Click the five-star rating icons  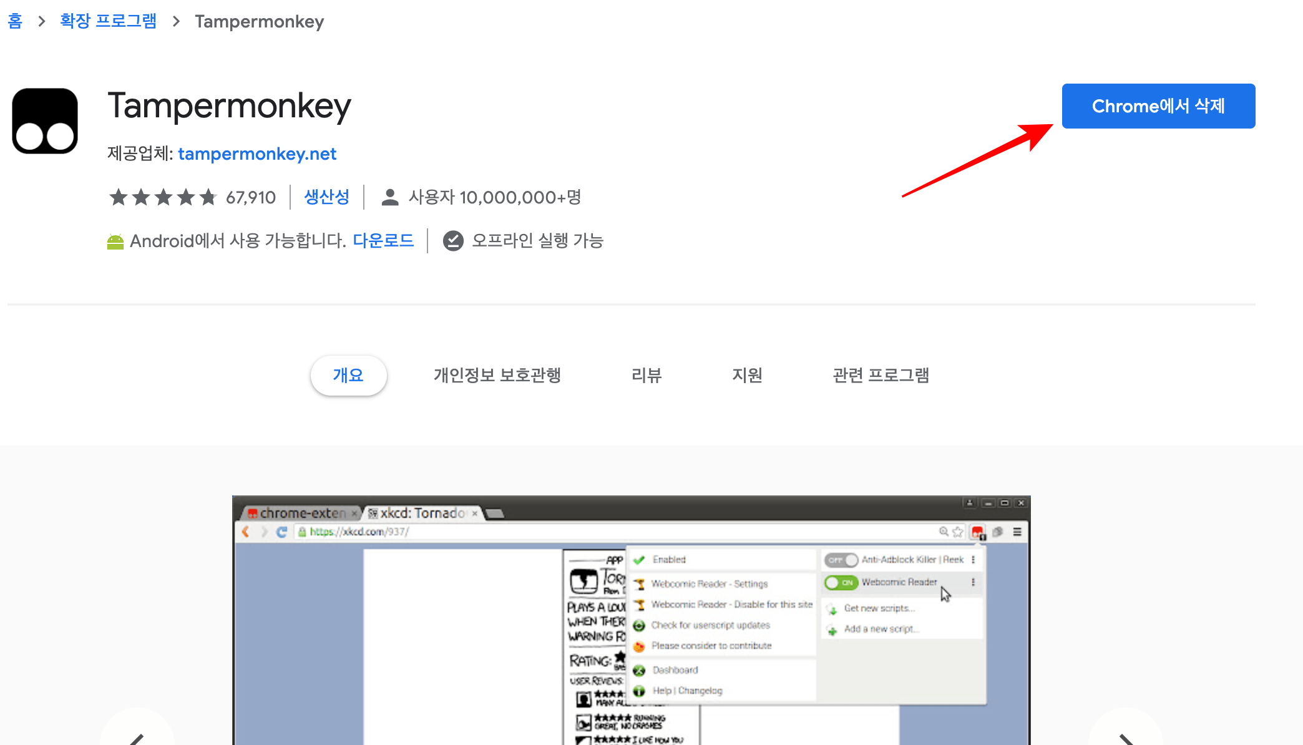[x=163, y=197]
